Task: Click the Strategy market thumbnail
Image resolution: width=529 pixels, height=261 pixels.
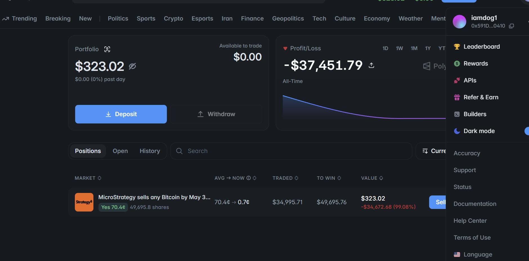Action: pyautogui.click(x=84, y=202)
